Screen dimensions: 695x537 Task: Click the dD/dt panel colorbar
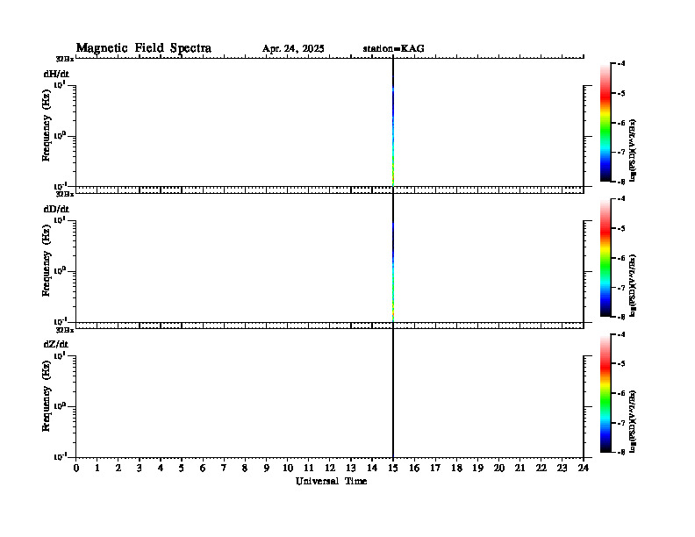(605, 257)
